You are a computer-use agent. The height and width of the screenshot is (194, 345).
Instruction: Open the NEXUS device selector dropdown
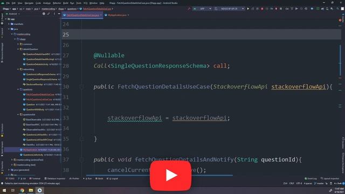(229, 9)
